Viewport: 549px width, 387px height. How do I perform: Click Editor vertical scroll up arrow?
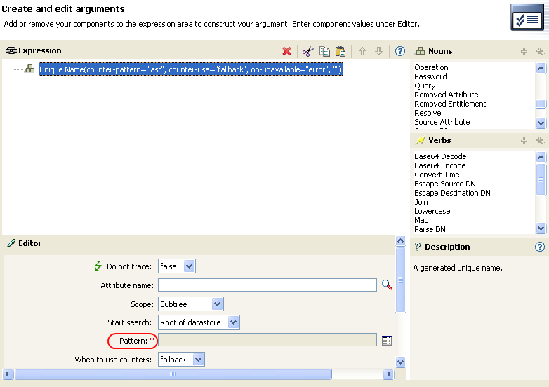[x=401, y=240]
